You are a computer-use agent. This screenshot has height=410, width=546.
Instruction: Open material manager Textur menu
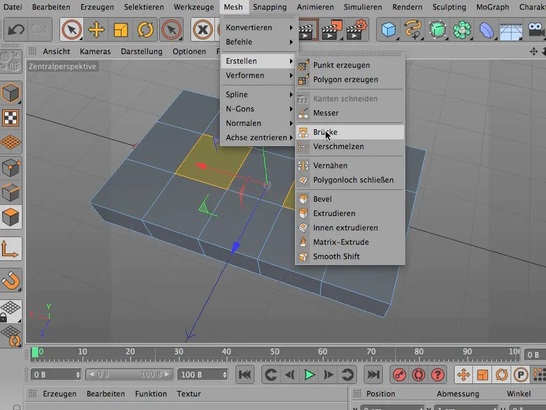coord(189,394)
